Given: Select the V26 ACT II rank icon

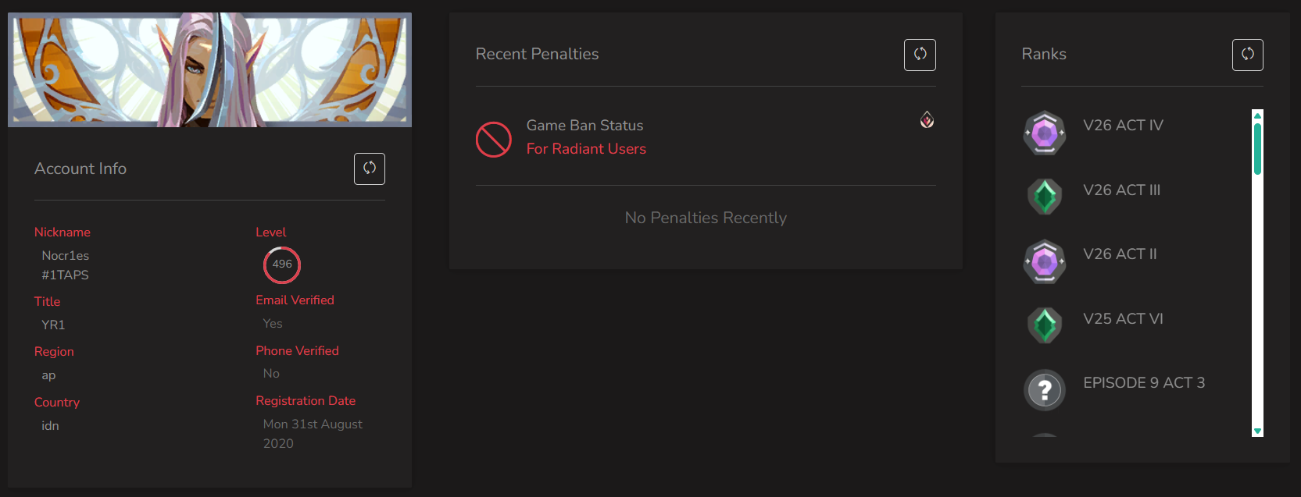Looking at the screenshot, I should tap(1045, 261).
